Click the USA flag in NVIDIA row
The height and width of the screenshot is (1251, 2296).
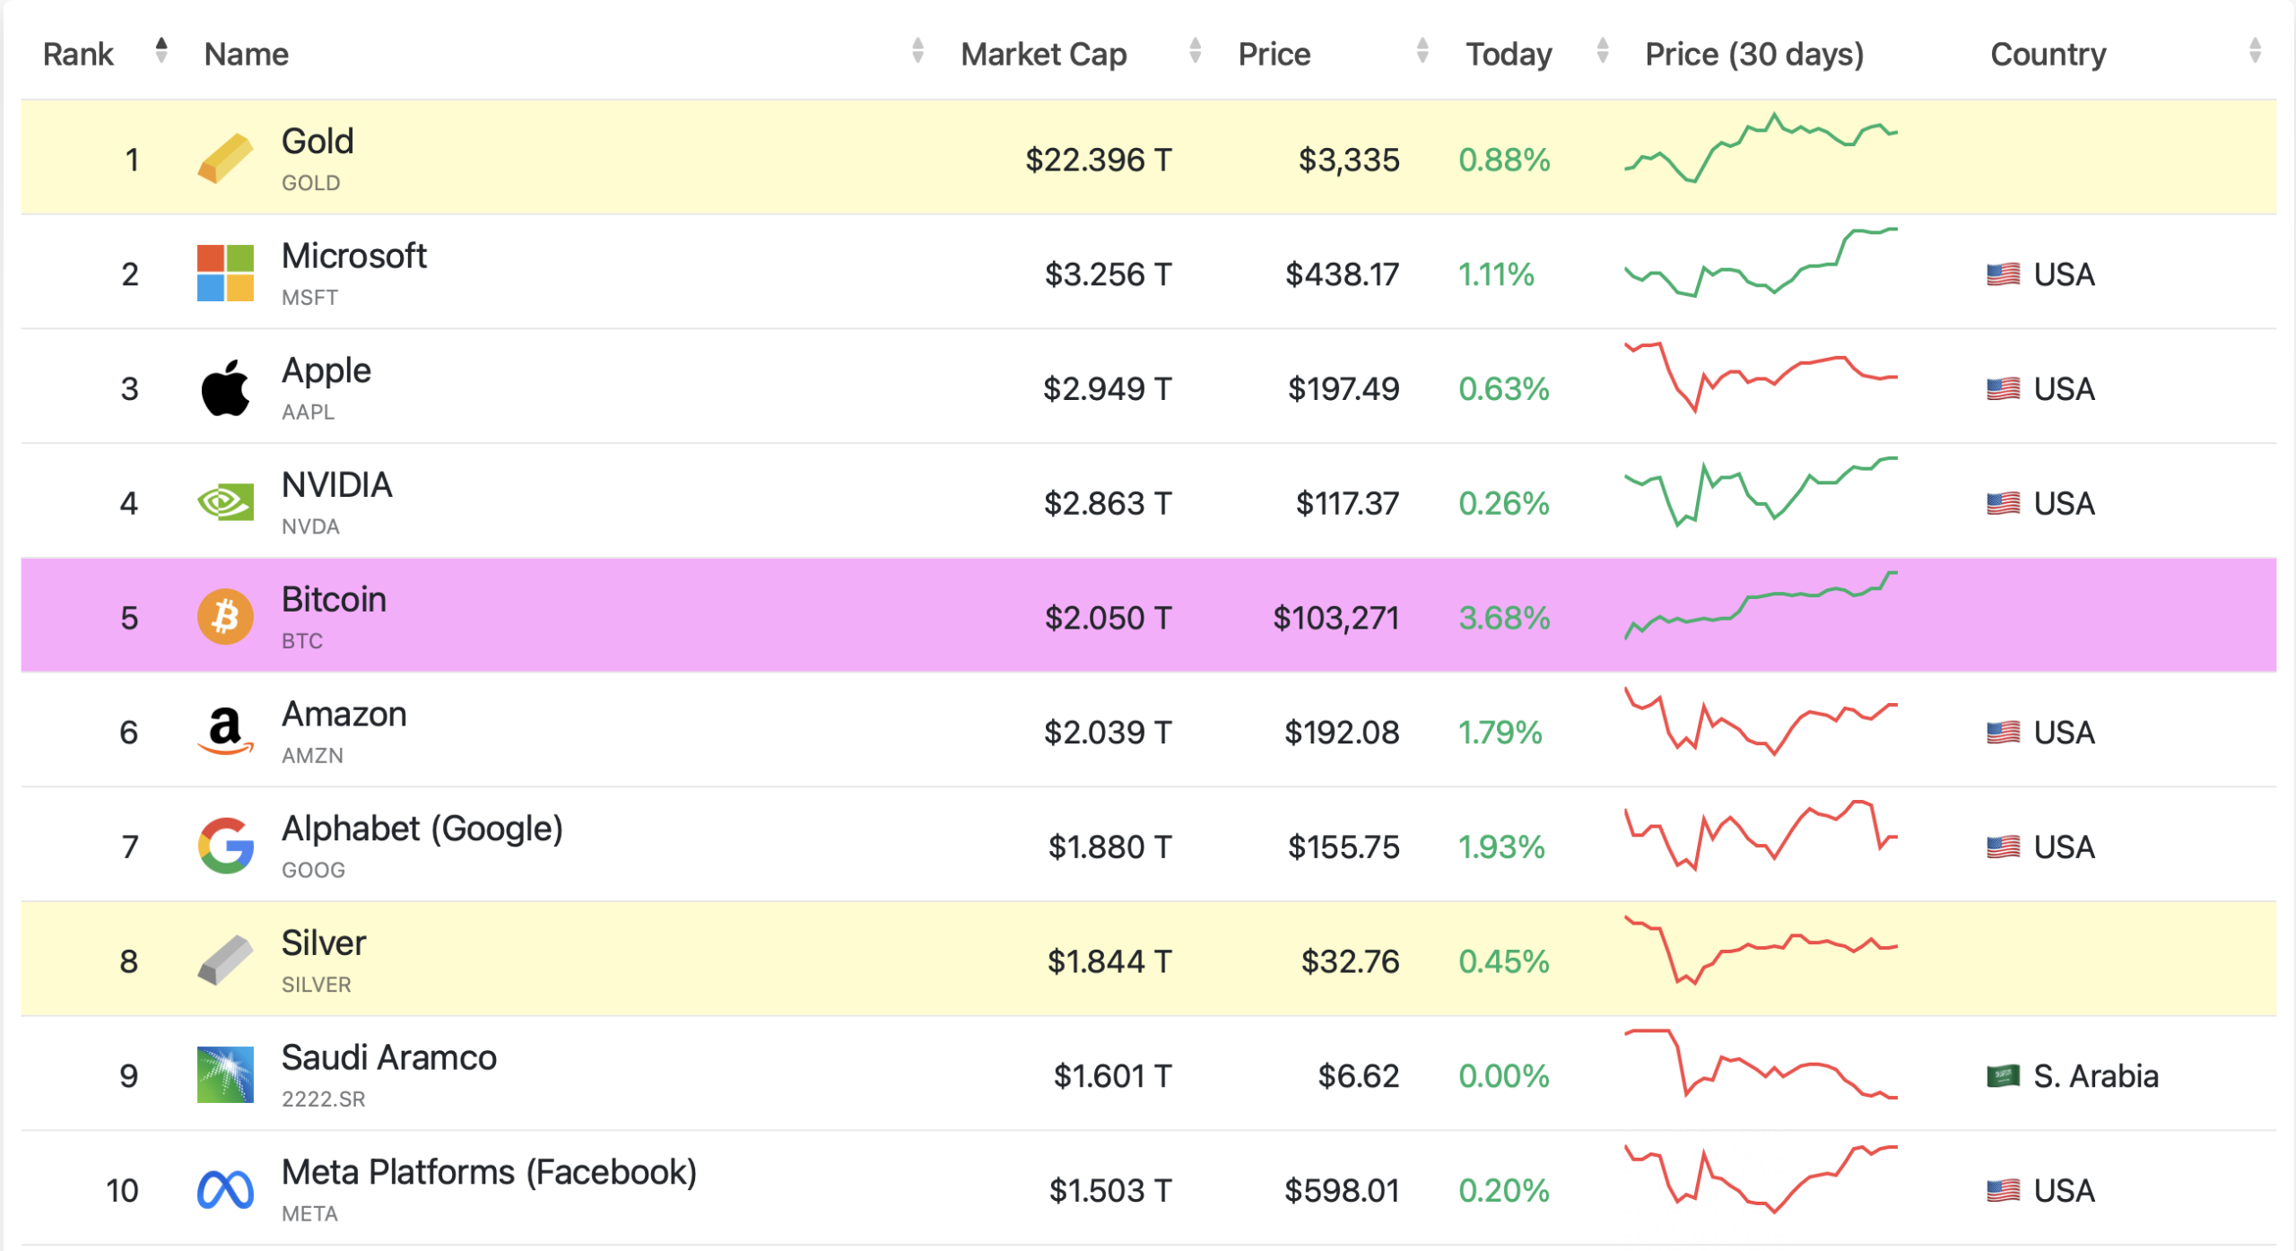pyautogui.click(x=2003, y=503)
